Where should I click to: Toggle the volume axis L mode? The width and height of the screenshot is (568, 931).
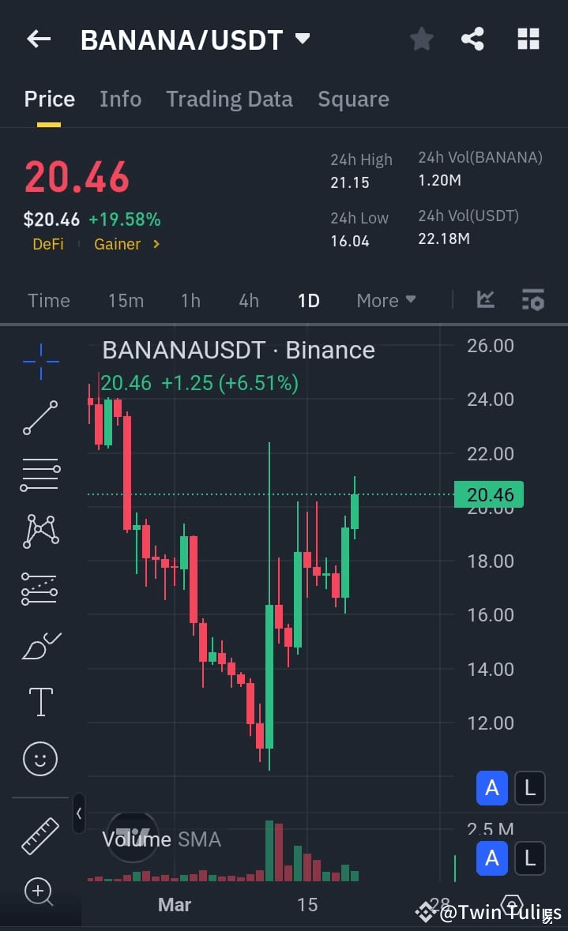529,858
